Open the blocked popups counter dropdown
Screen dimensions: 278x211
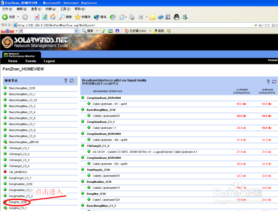coord(150,31)
